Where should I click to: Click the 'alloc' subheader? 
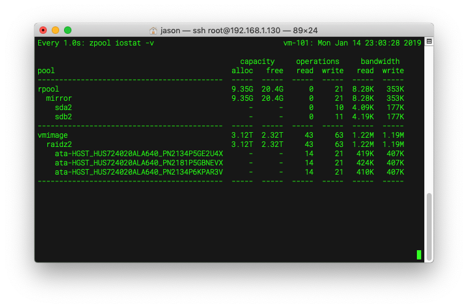point(243,71)
